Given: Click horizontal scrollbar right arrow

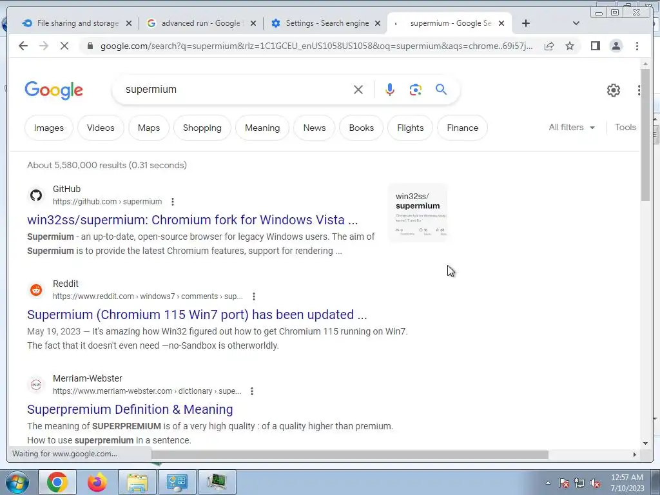Looking at the screenshot, I should click(635, 454).
